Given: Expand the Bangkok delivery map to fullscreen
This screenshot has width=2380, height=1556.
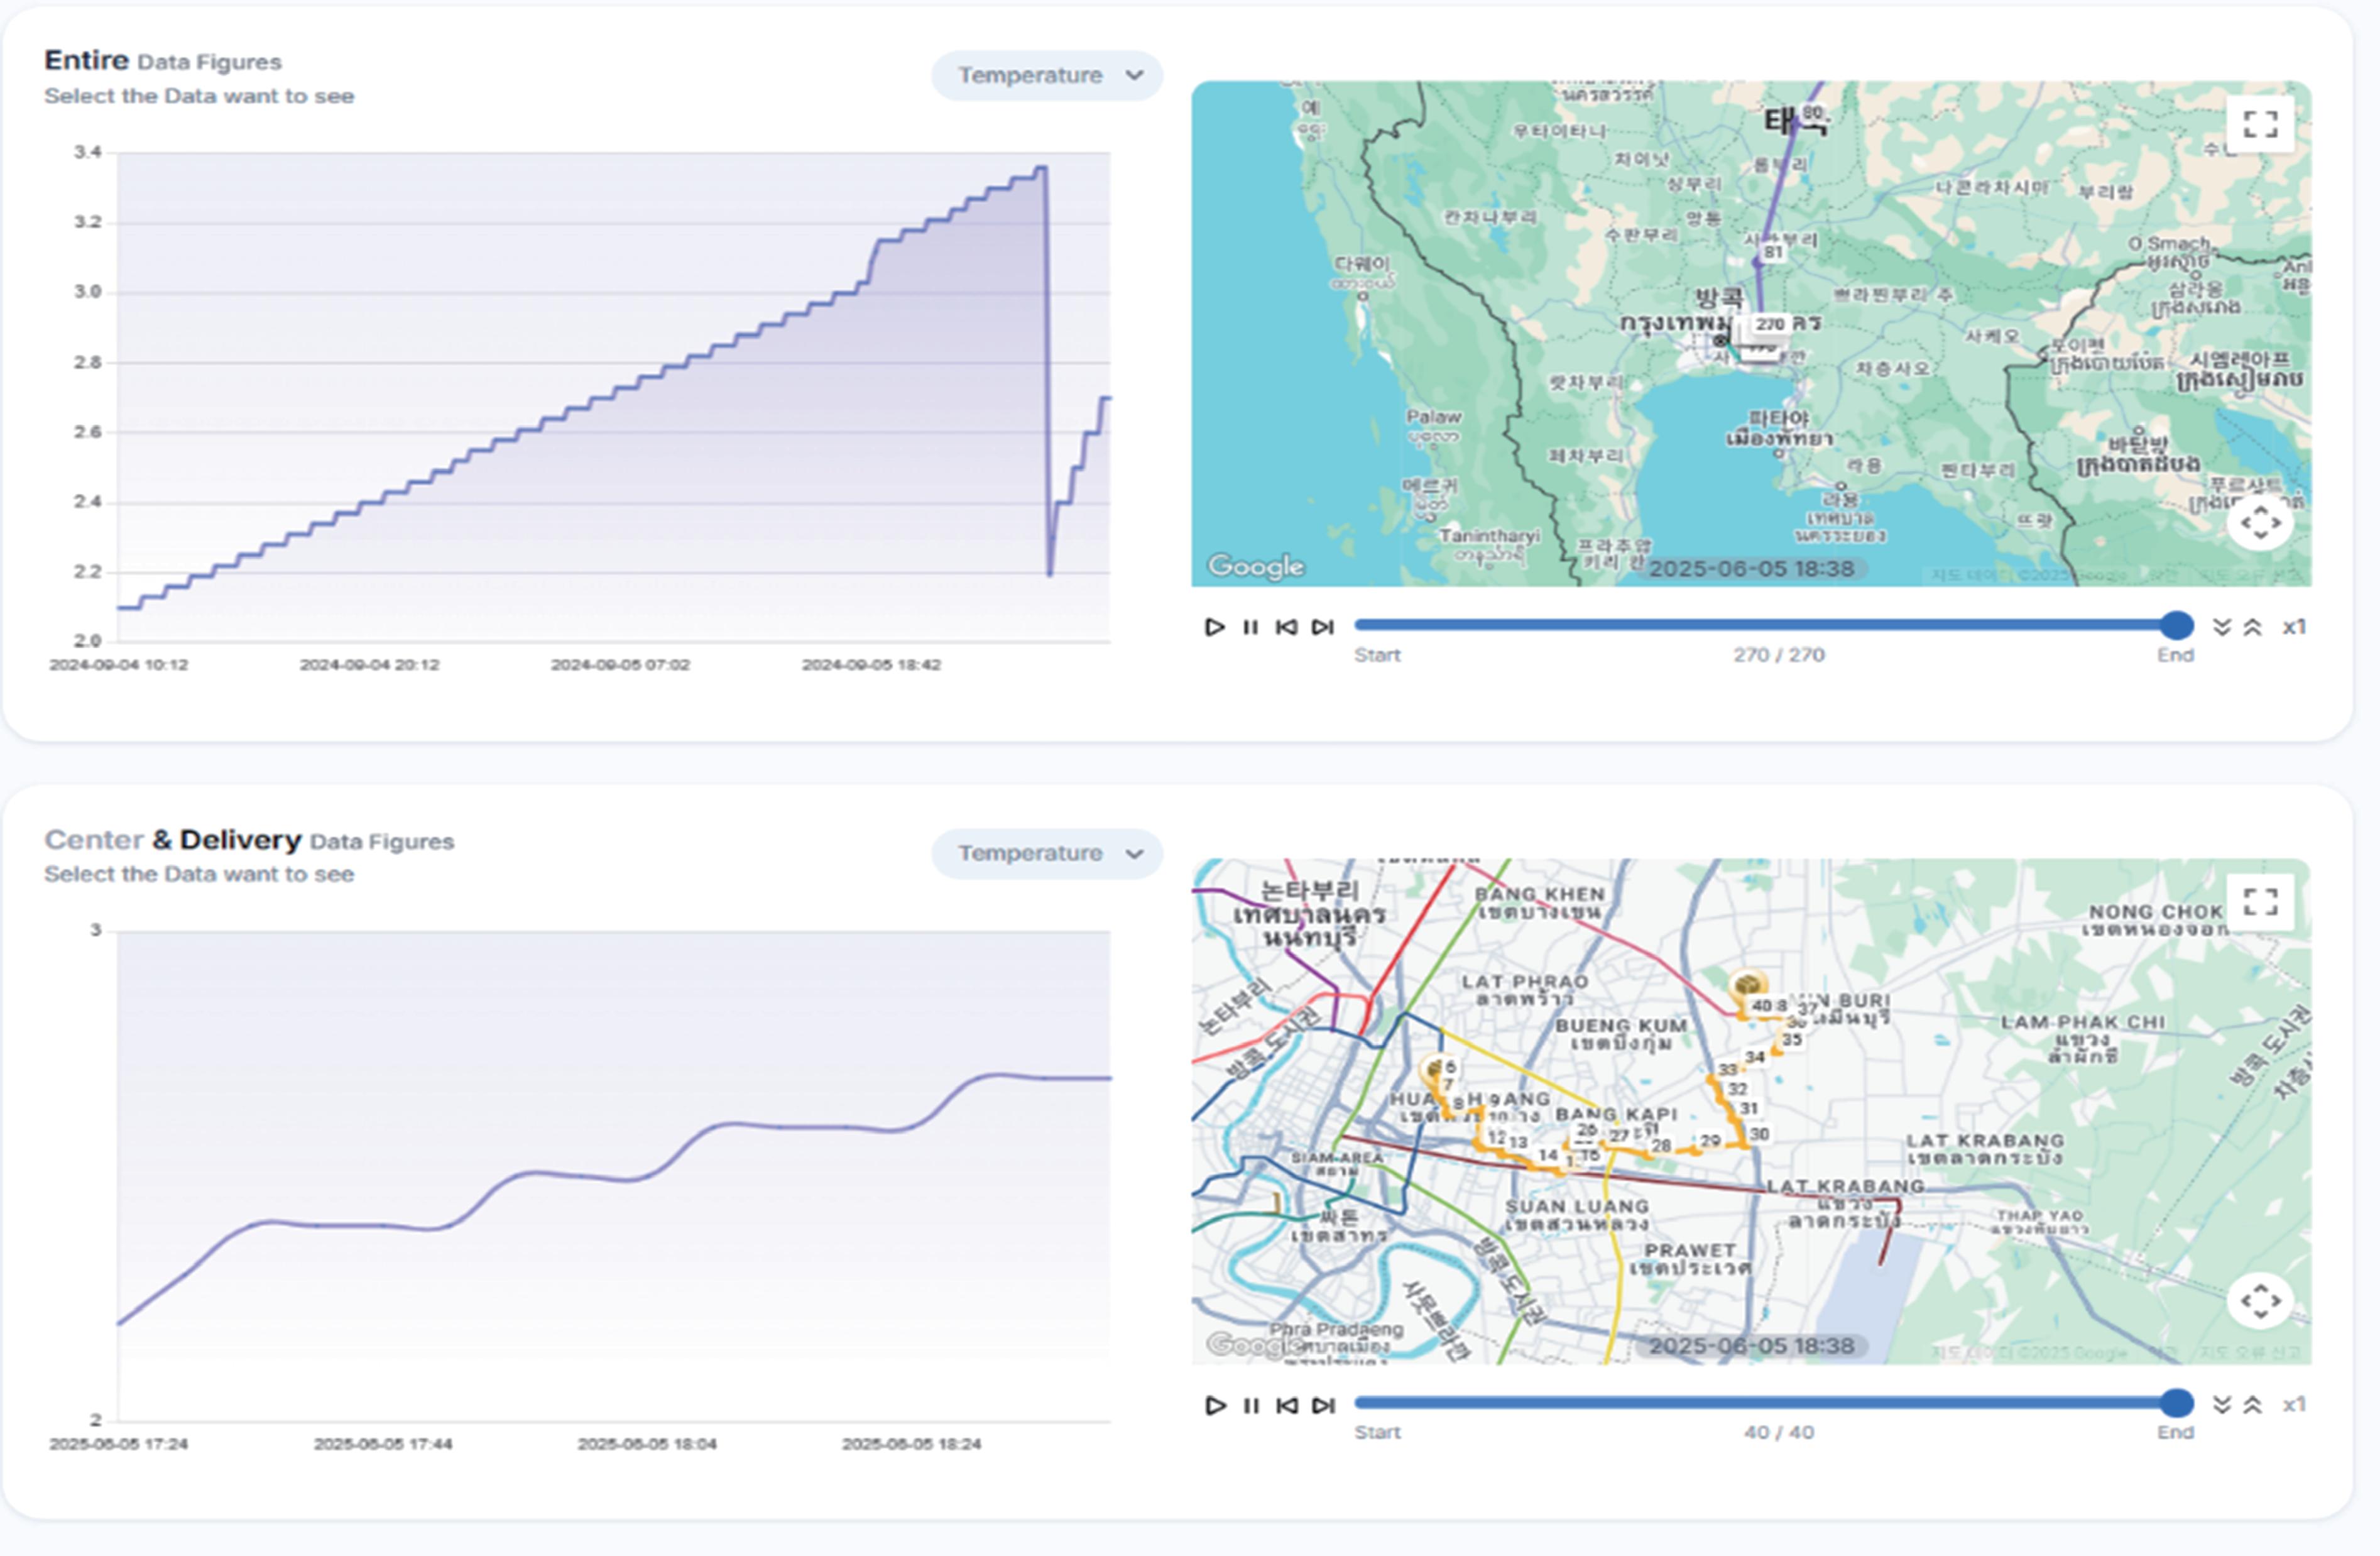Looking at the screenshot, I should 2260,902.
